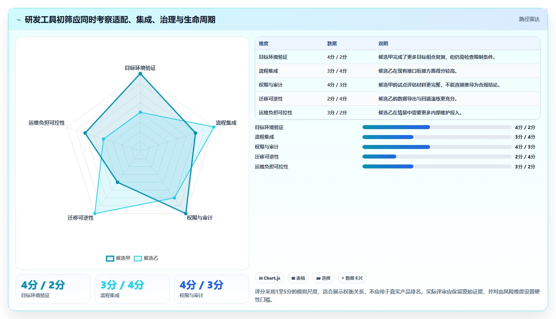Toggle the 候选甲 legend entry
This screenshot has height=319, width=556.
click(118, 258)
